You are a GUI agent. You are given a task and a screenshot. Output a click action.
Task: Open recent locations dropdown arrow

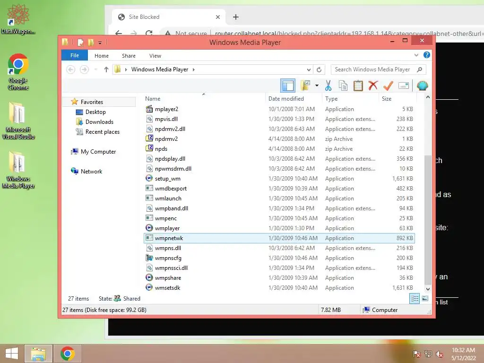95,69
